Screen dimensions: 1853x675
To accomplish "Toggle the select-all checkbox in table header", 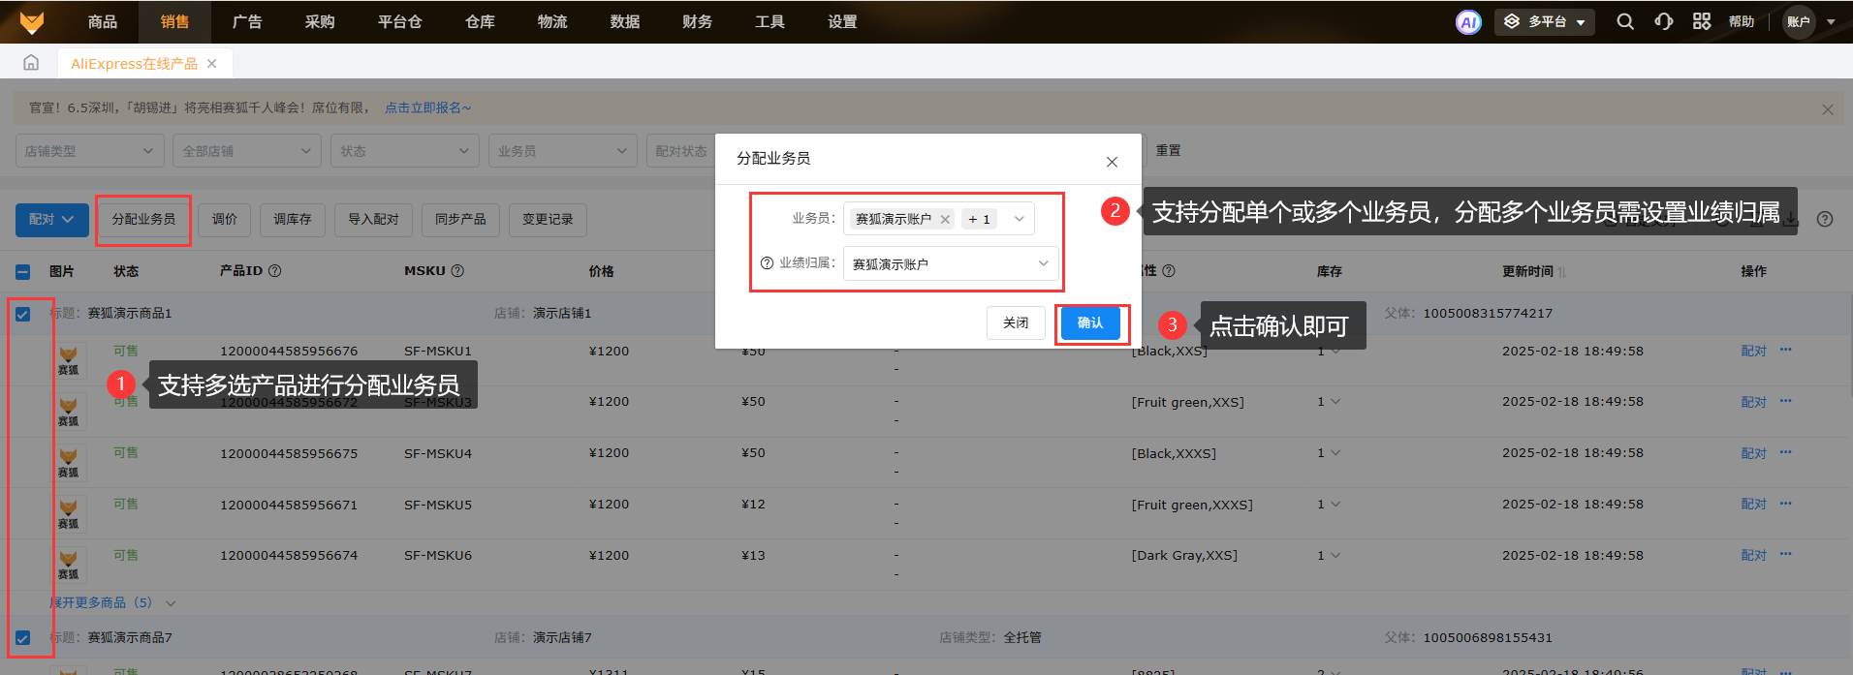I will (x=23, y=272).
